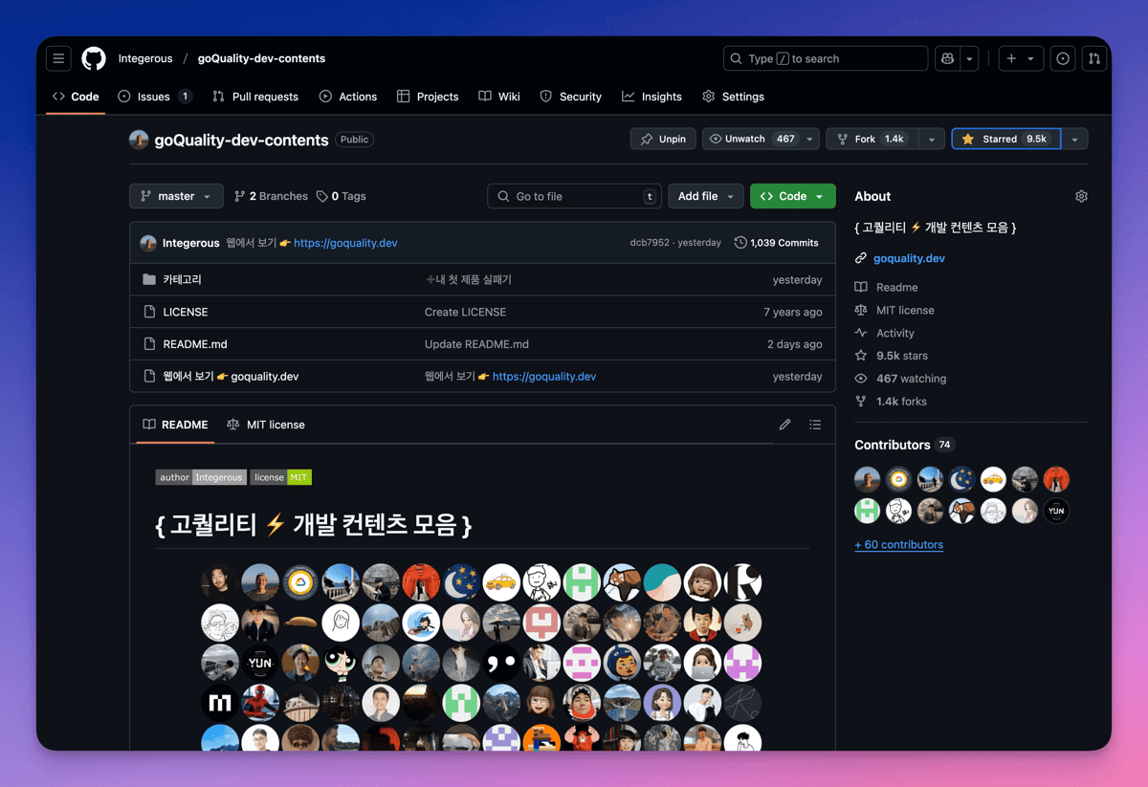Screen dimensions: 1148x787
Task: Edit README with the pencil icon
Action: click(784, 425)
